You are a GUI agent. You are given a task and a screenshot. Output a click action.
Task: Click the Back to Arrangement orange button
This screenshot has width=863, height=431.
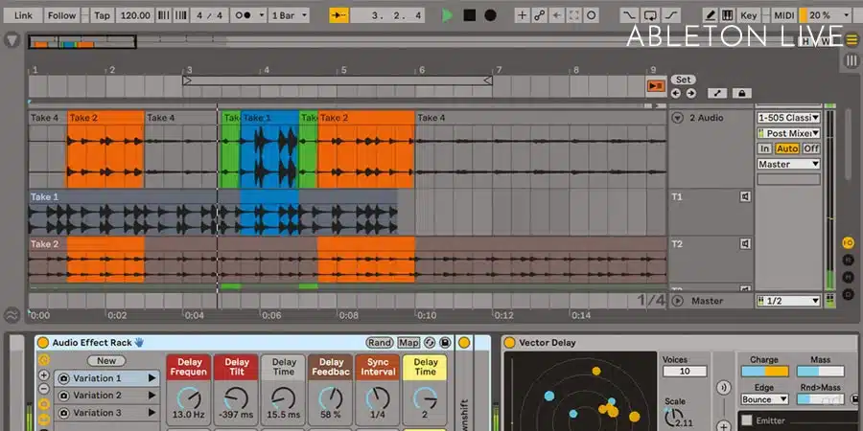pos(656,85)
